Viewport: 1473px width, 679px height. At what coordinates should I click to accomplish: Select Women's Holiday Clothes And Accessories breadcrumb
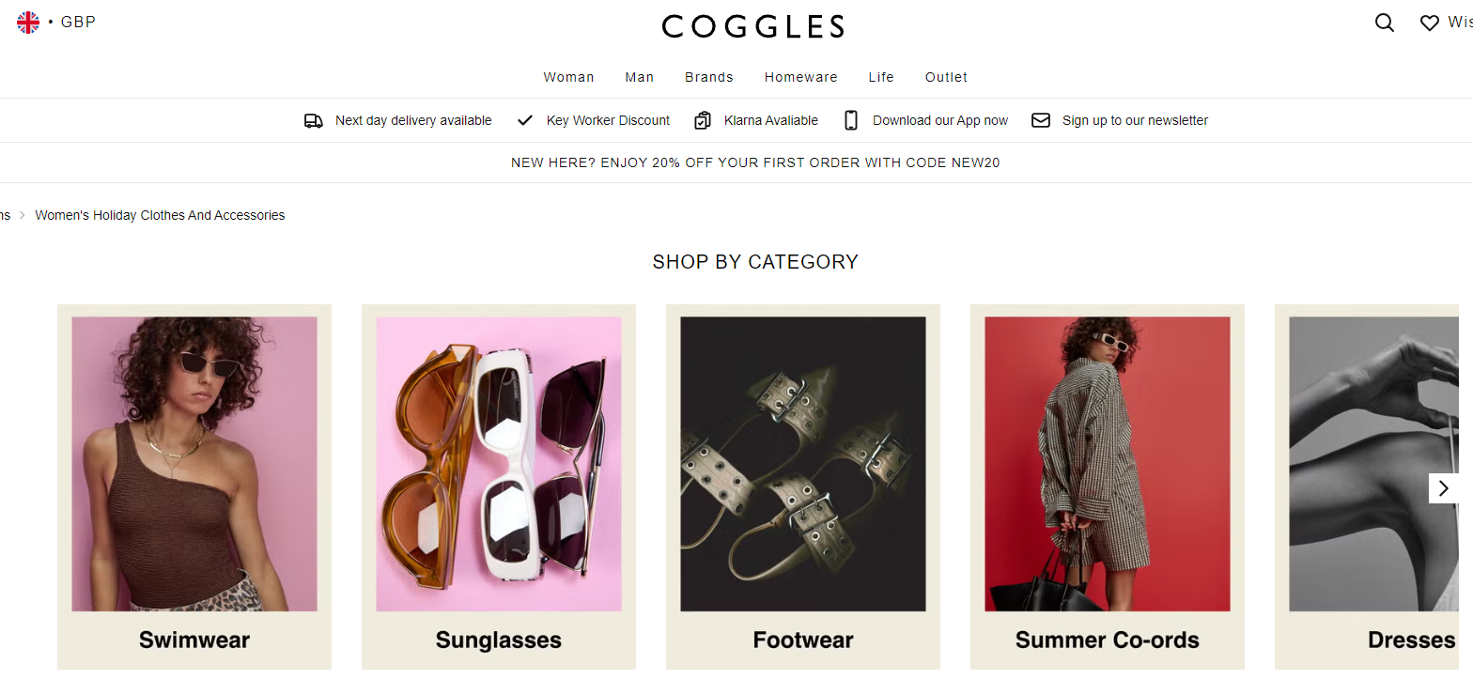[x=160, y=215]
